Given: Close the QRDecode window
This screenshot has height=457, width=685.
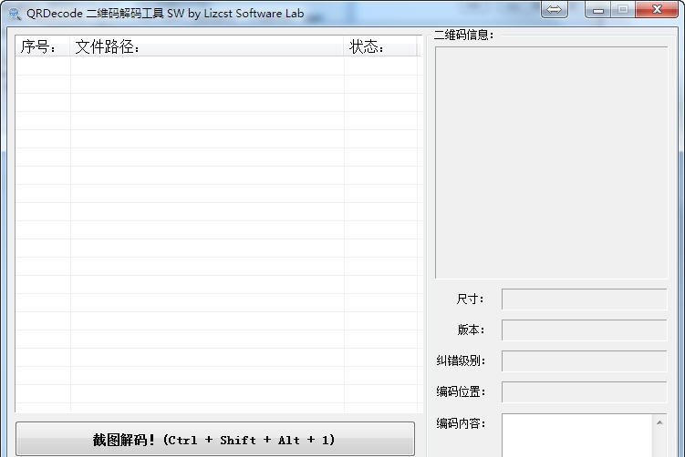Looking at the screenshot, I should pos(657,9).
